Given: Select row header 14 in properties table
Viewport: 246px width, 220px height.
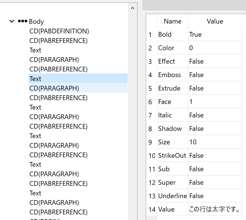Looking at the screenshot, I should [x=152, y=209].
